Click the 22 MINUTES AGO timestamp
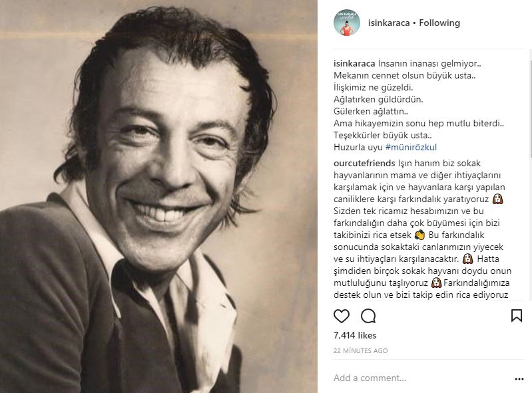532x393 pixels. click(x=362, y=350)
